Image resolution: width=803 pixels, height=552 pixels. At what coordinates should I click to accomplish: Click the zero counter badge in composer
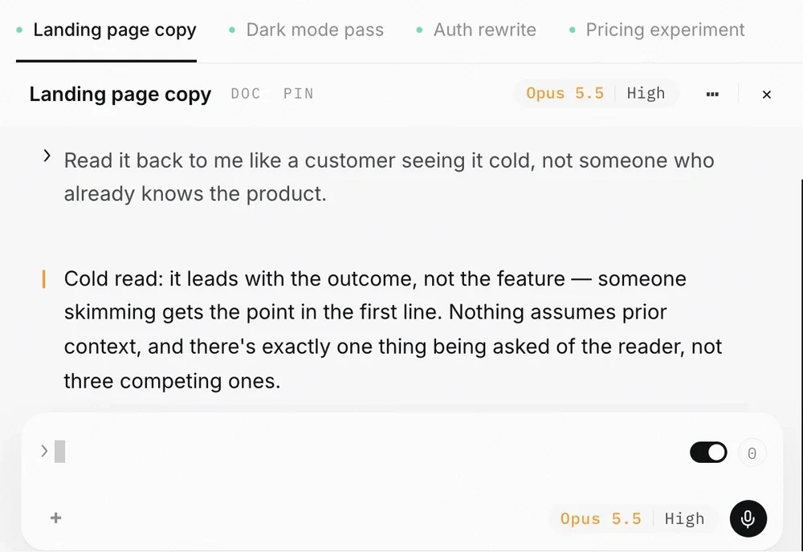(752, 453)
